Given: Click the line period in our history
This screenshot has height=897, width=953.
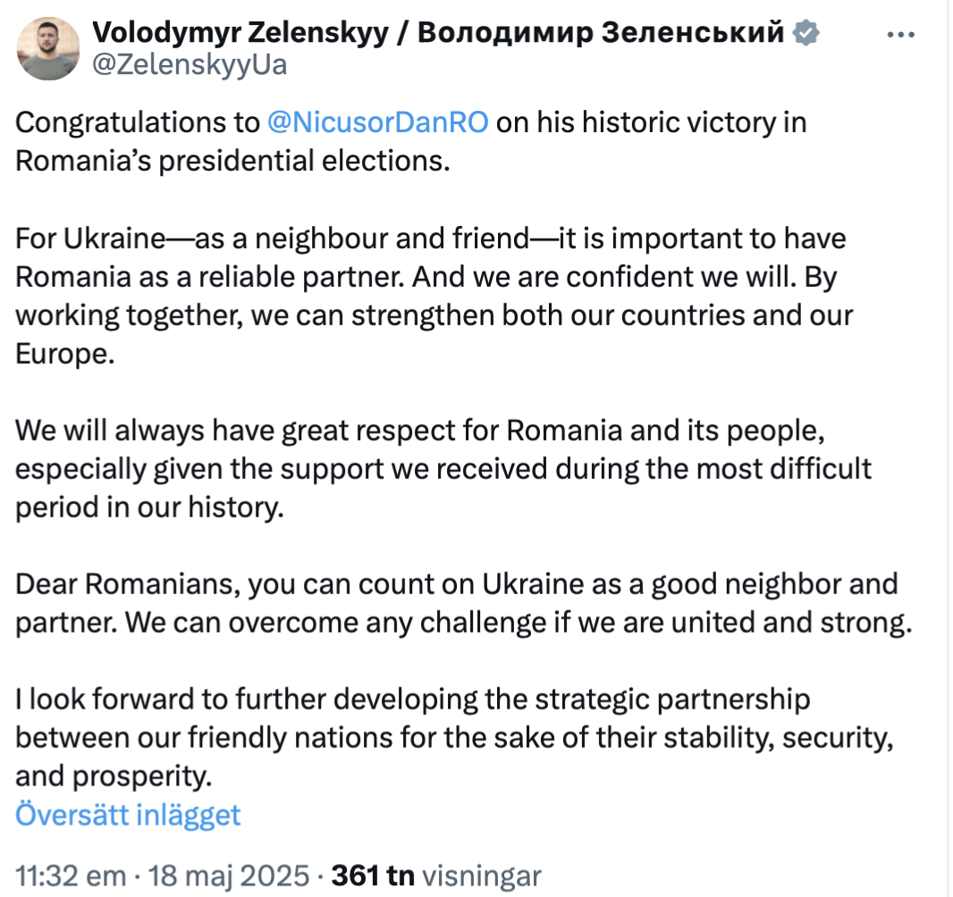Looking at the screenshot, I should coord(149,507).
